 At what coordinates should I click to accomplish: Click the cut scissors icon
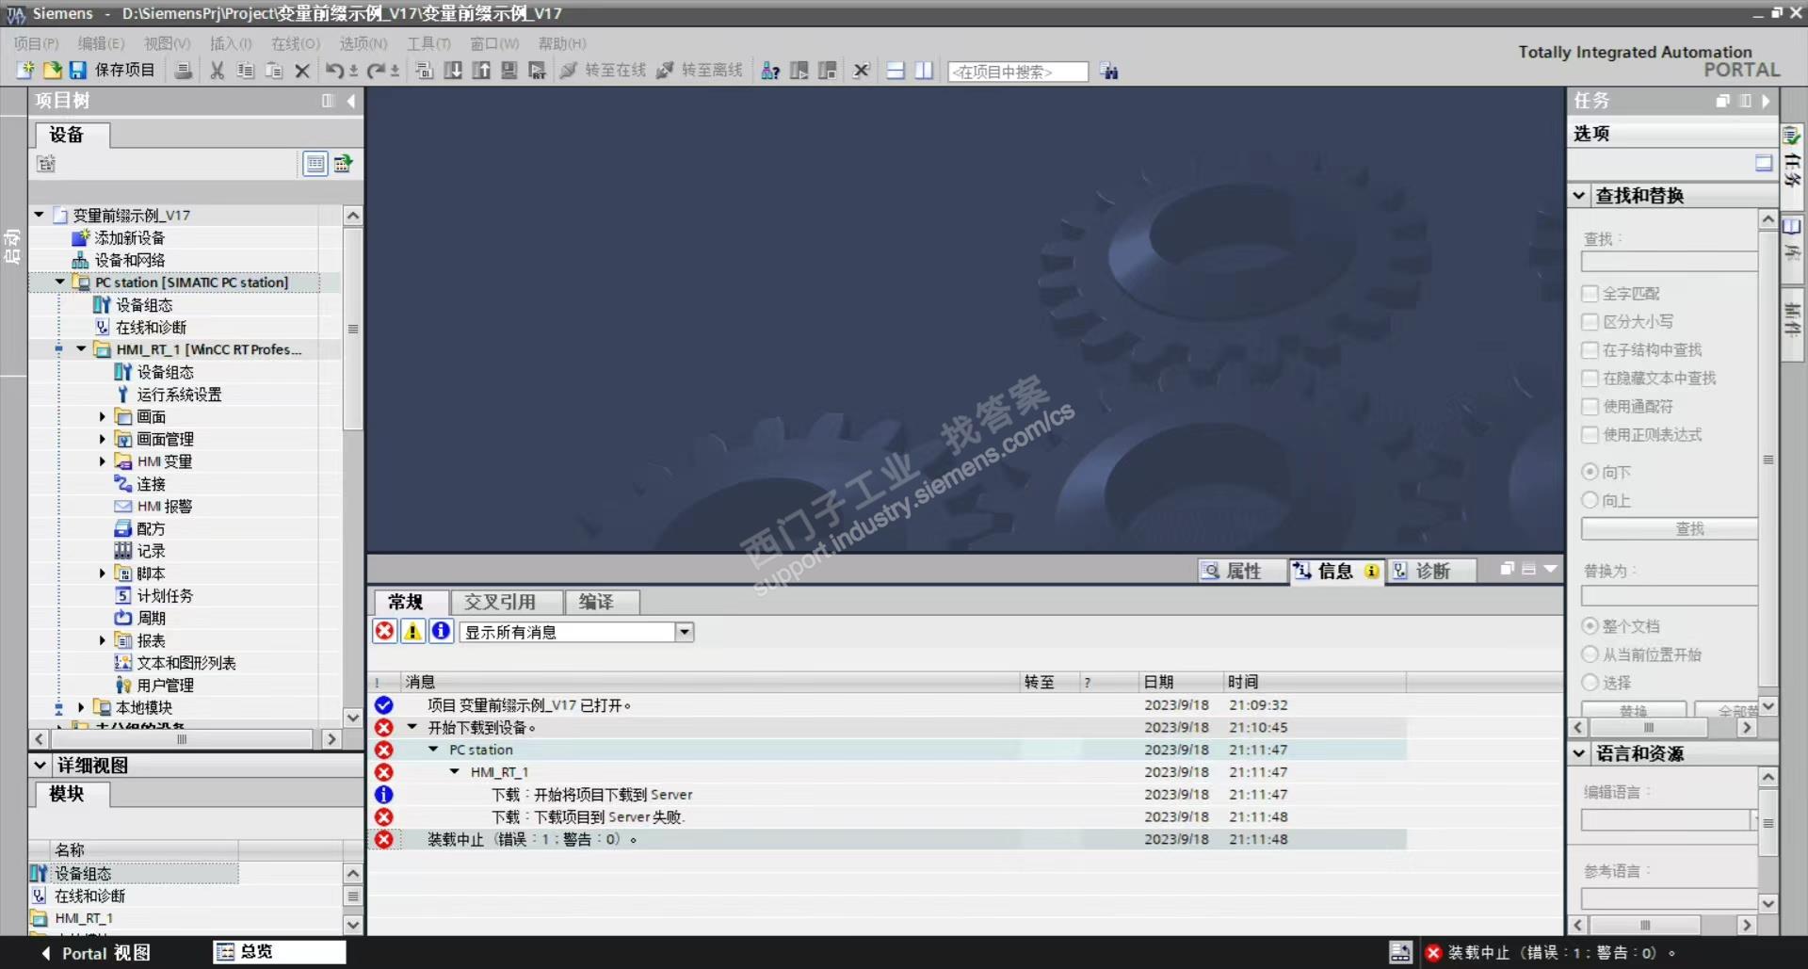coord(218,71)
